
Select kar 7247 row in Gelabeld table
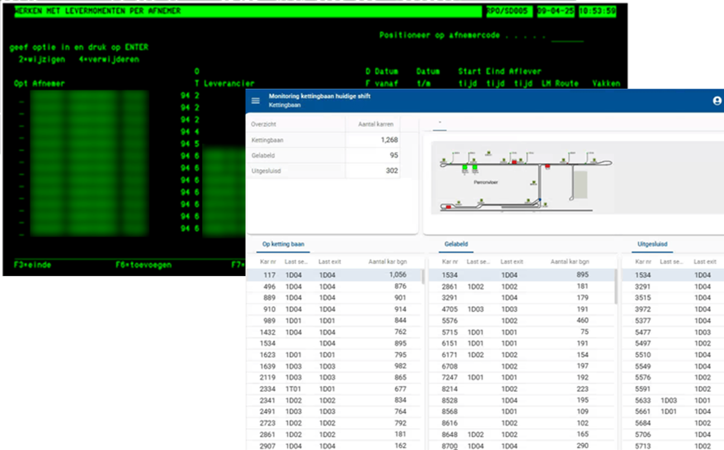pyautogui.click(x=521, y=377)
